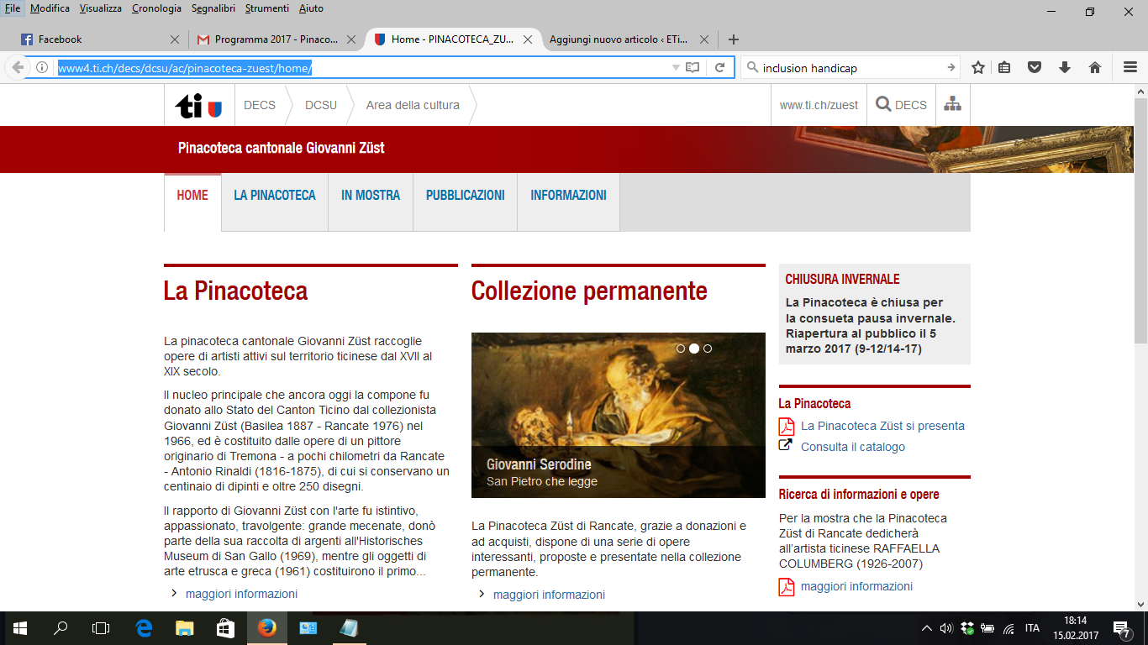1148x645 pixels.
Task: Select third carousel slide dot
Action: pos(708,349)
